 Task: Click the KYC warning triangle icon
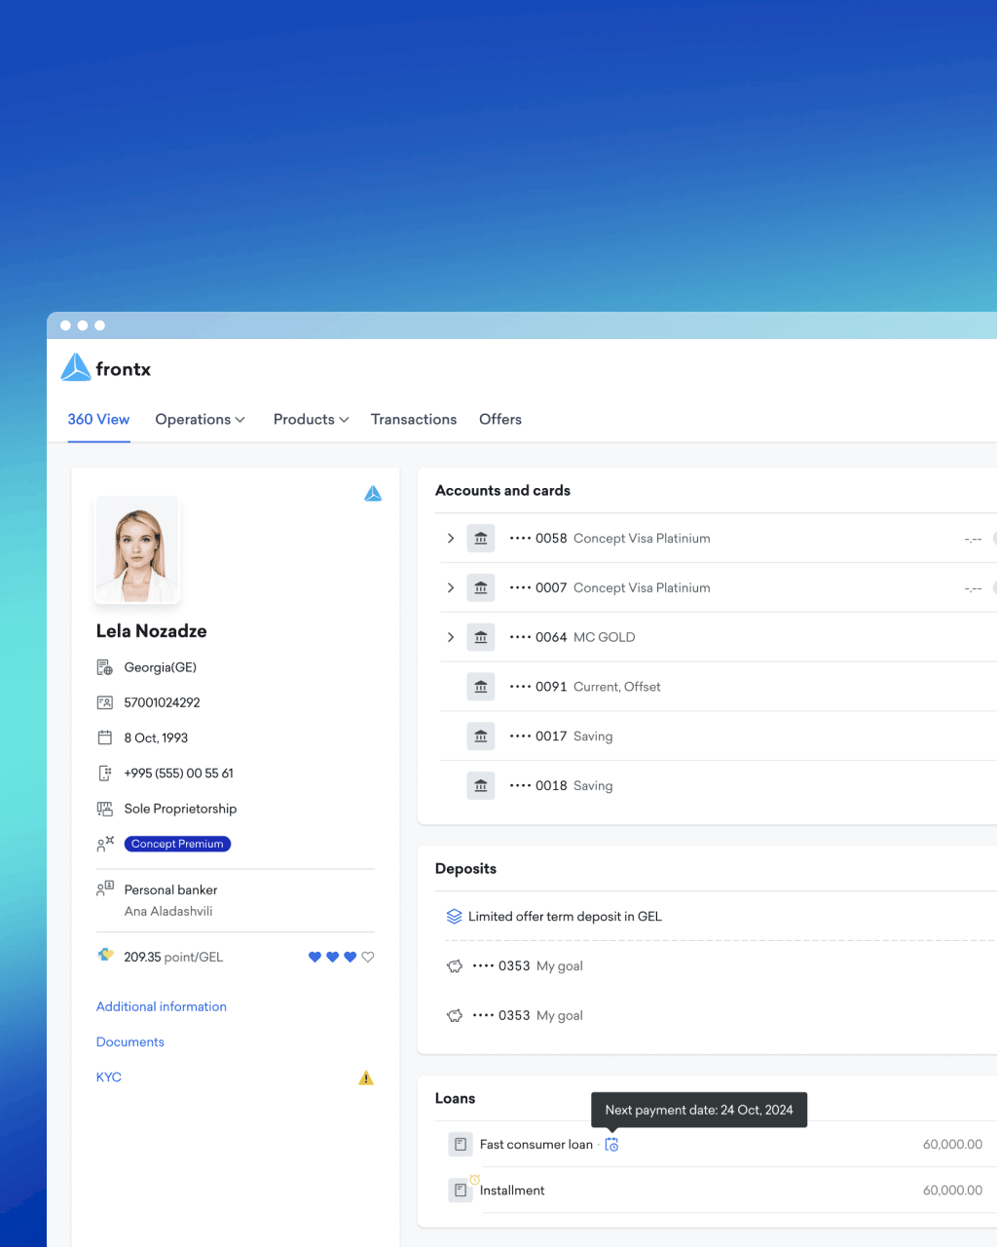pyautogui.click(x=366, y=1077)
